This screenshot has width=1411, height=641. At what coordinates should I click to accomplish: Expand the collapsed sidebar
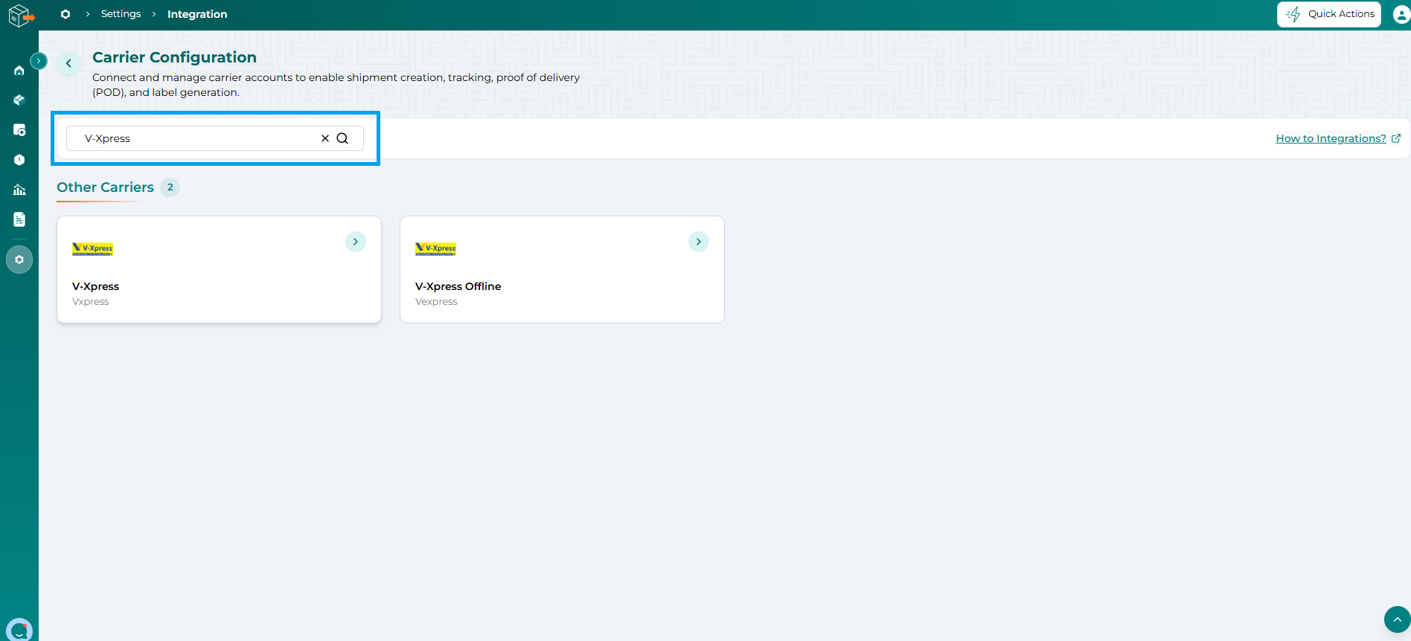39,61
